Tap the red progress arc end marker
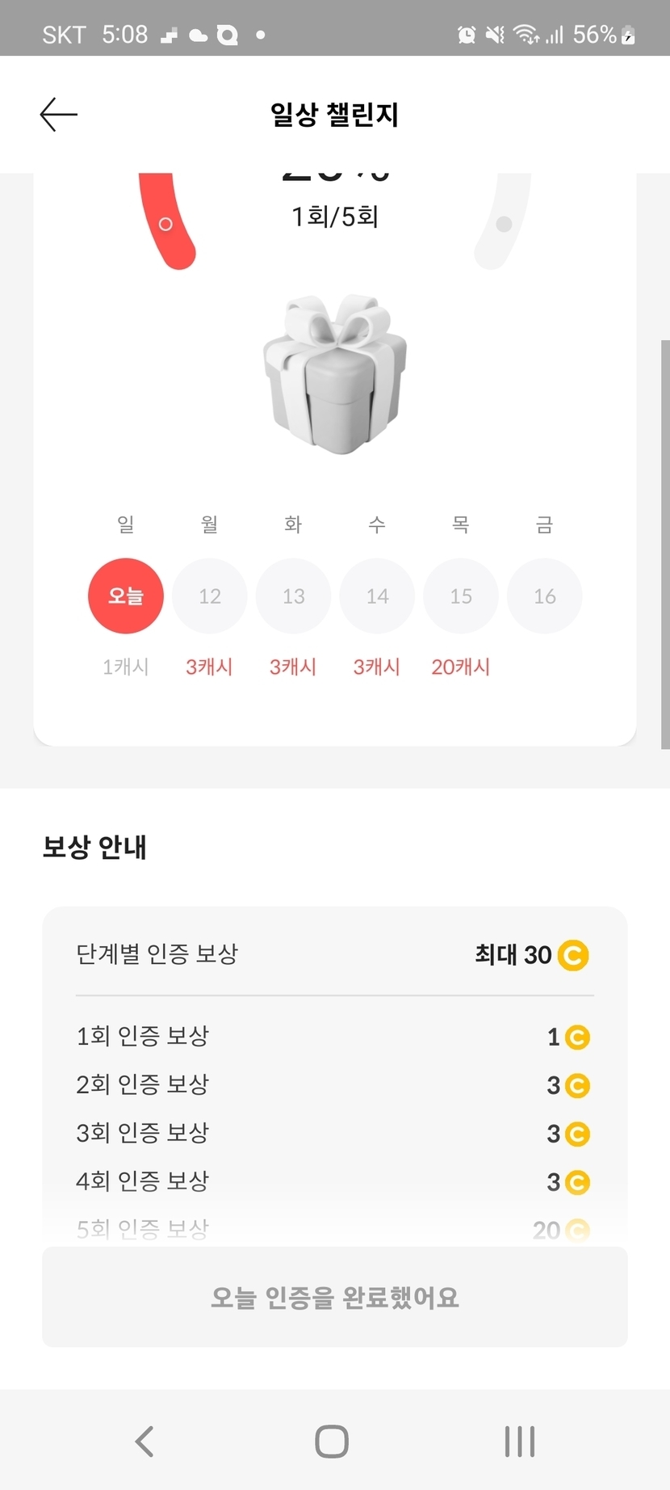 click(165, 224)
